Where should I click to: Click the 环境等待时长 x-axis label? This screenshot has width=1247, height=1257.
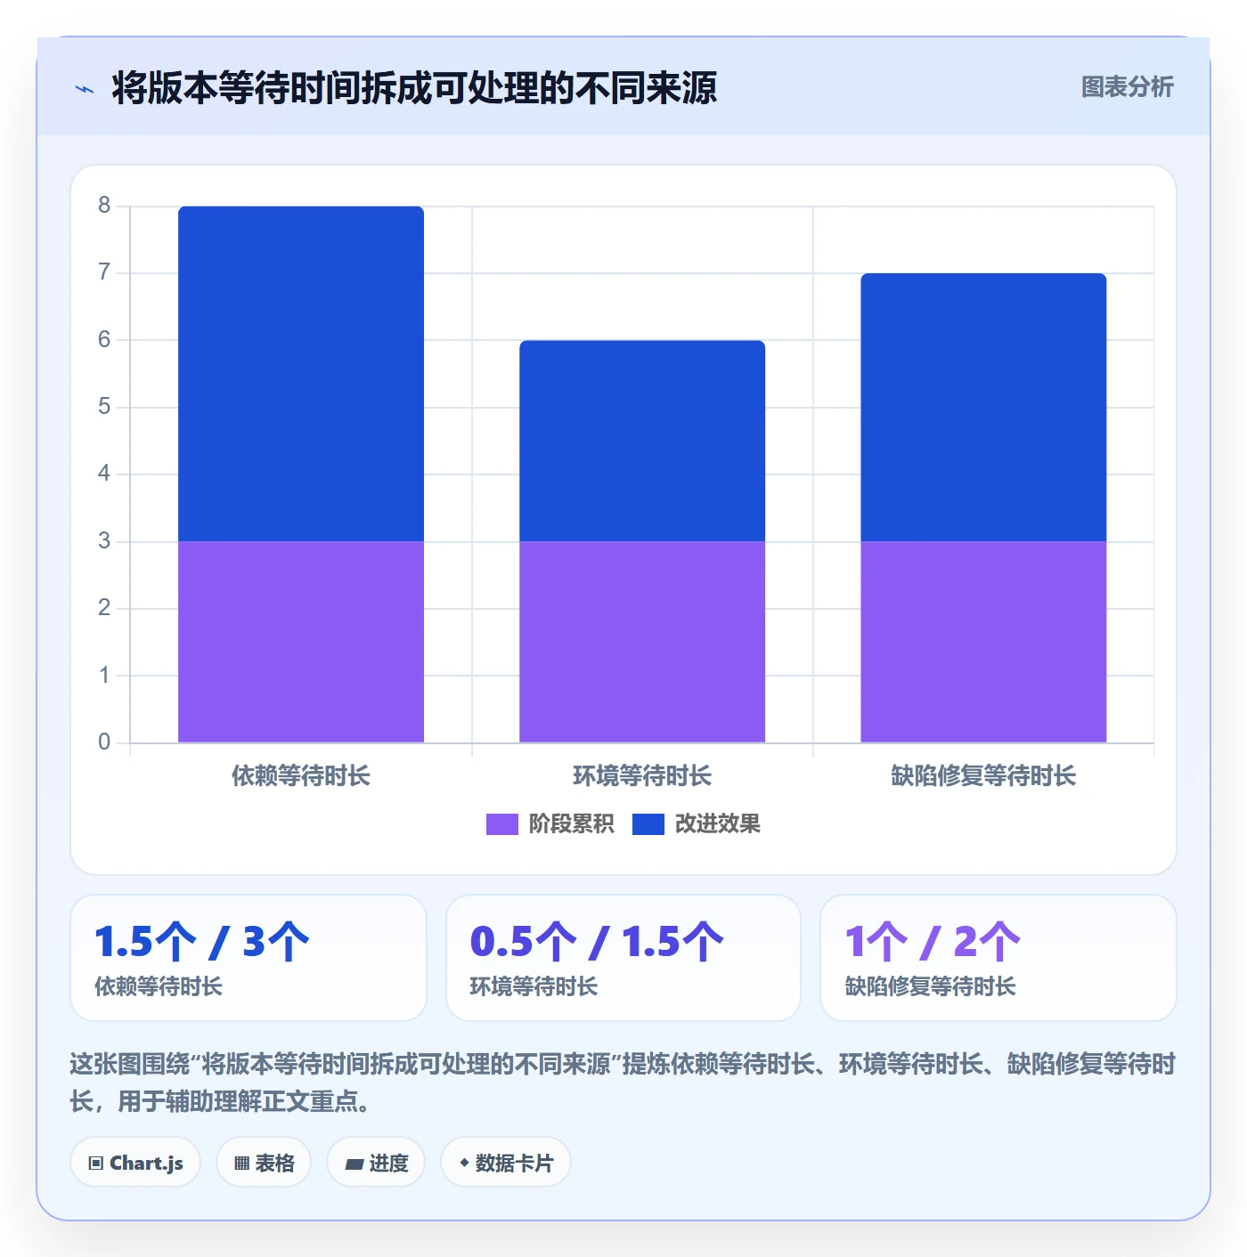(642, 776)
